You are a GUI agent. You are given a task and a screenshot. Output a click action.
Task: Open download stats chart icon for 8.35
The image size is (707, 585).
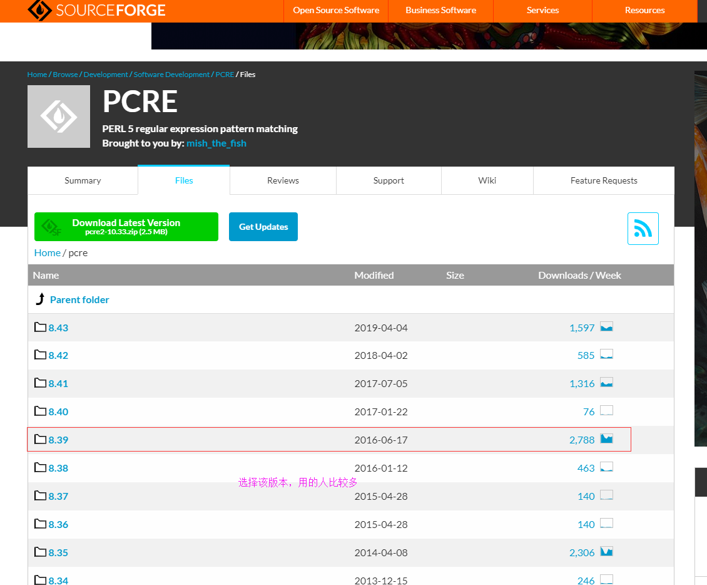[x=606, y=552]
